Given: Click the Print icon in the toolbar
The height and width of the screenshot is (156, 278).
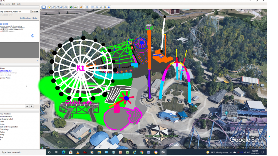Looking at the screenshot, I should [97, 7].
